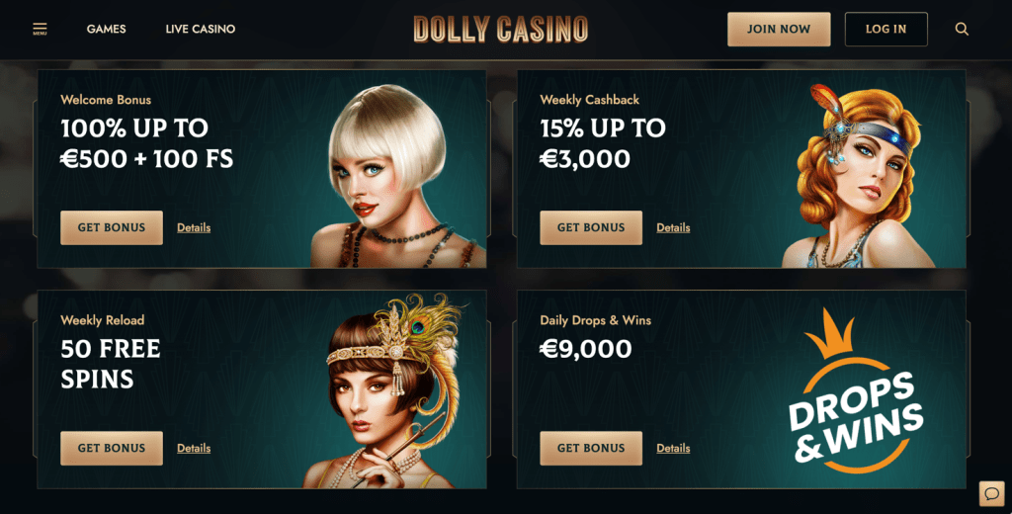The height and width of the screenshot is (514, 1012).
Task: Click the Dolly Casino logo
Action: click(501, 29)
